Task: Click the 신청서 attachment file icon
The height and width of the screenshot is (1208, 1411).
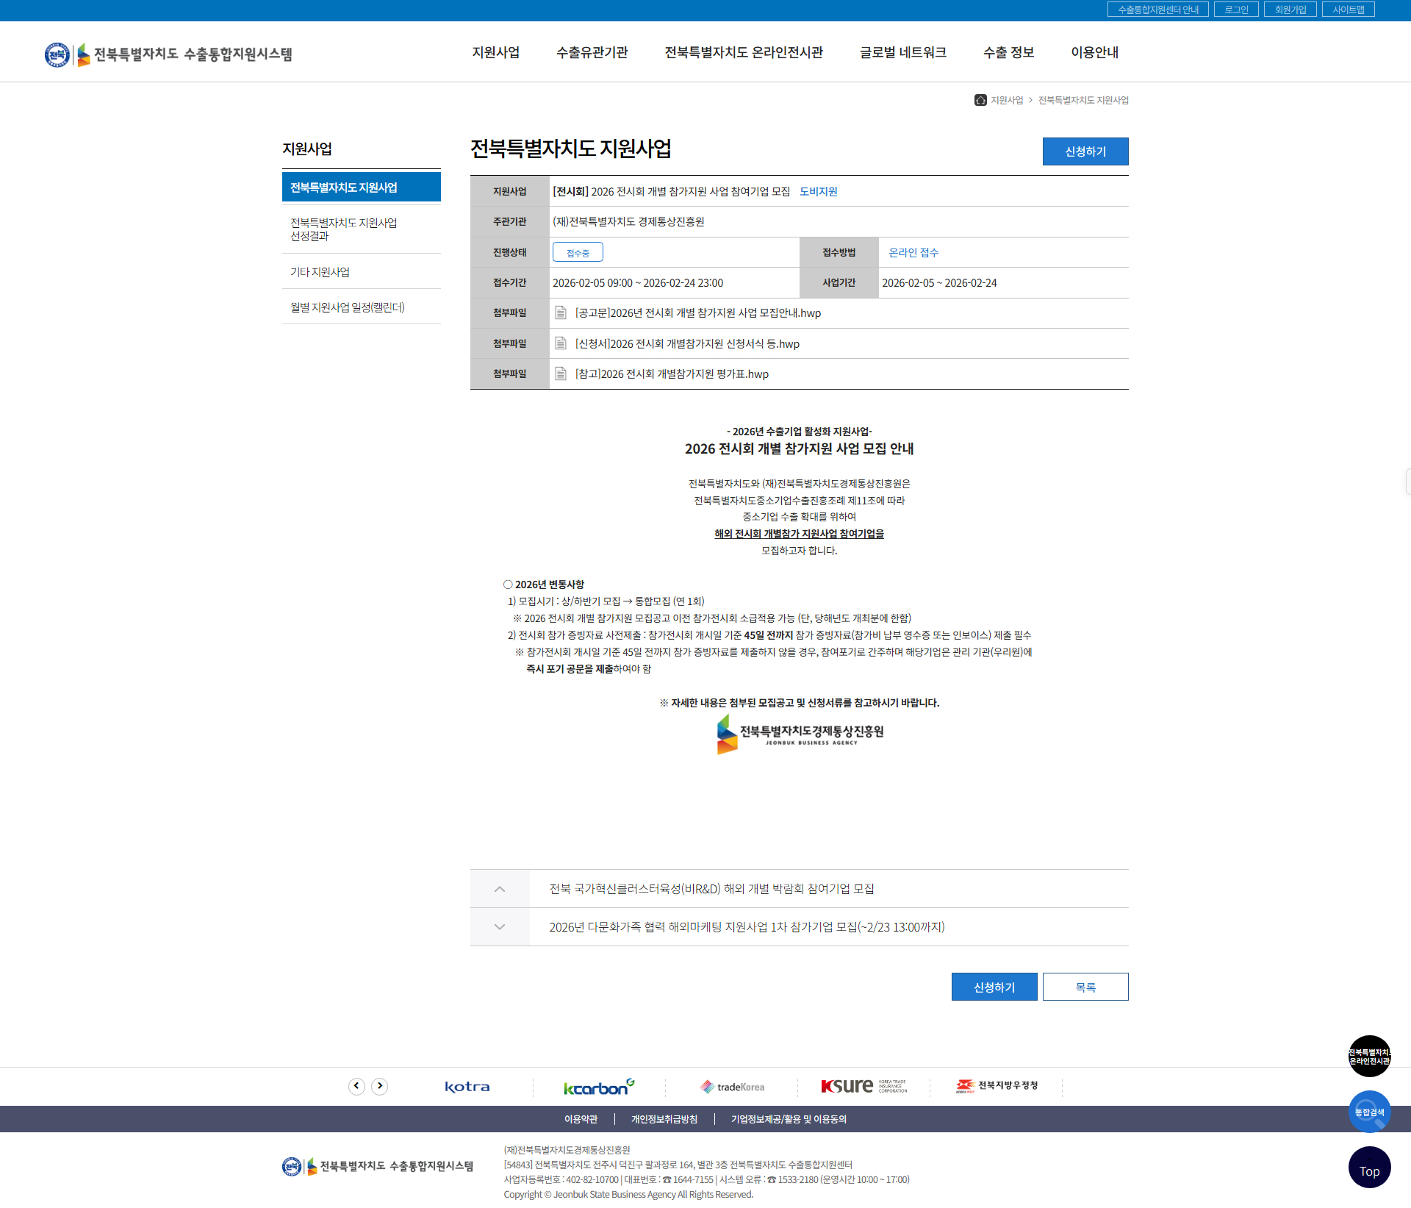Action: [561, 343]
